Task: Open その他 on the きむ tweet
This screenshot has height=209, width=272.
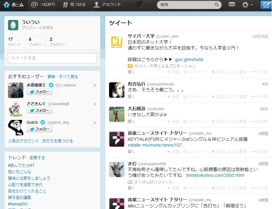Action: pyautogui.click(x=259, y=188)
